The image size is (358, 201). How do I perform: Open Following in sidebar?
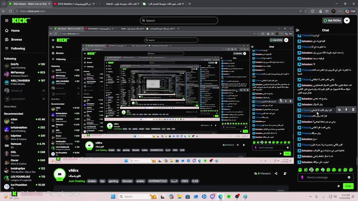pos(15,49)
